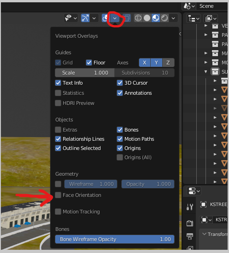The image size is (229, 253).
Task: Enable Face Orientation checkbox
Action: pos(58,195)
